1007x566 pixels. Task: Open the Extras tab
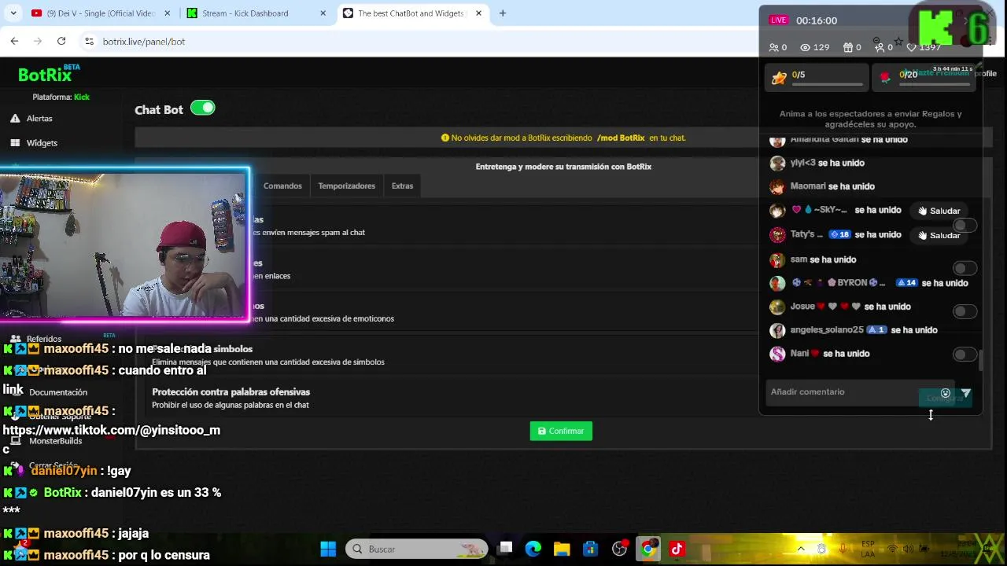click(x=402, y=186)
